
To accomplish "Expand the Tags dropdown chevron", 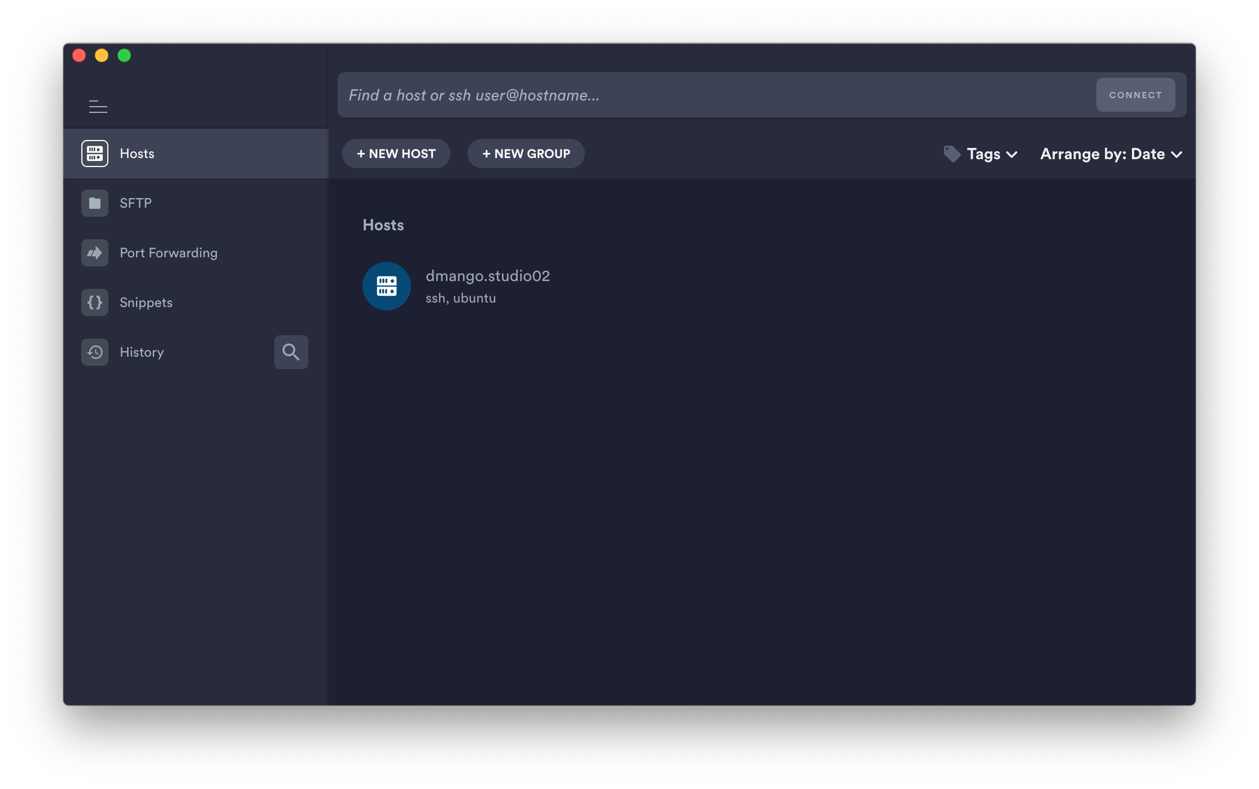I will pyautogui.click(x=1012, y=155).
